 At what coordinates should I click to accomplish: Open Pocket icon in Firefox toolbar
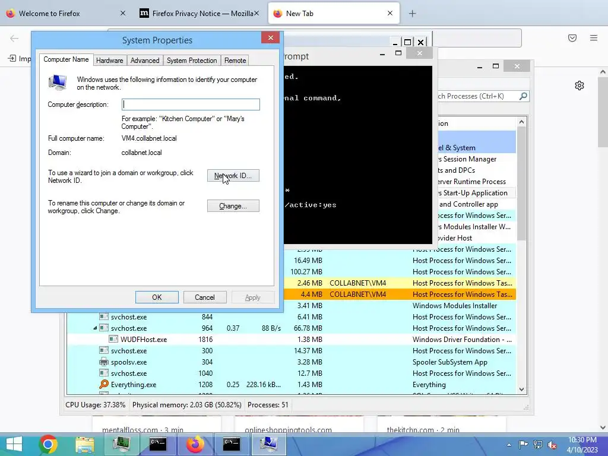572,38
